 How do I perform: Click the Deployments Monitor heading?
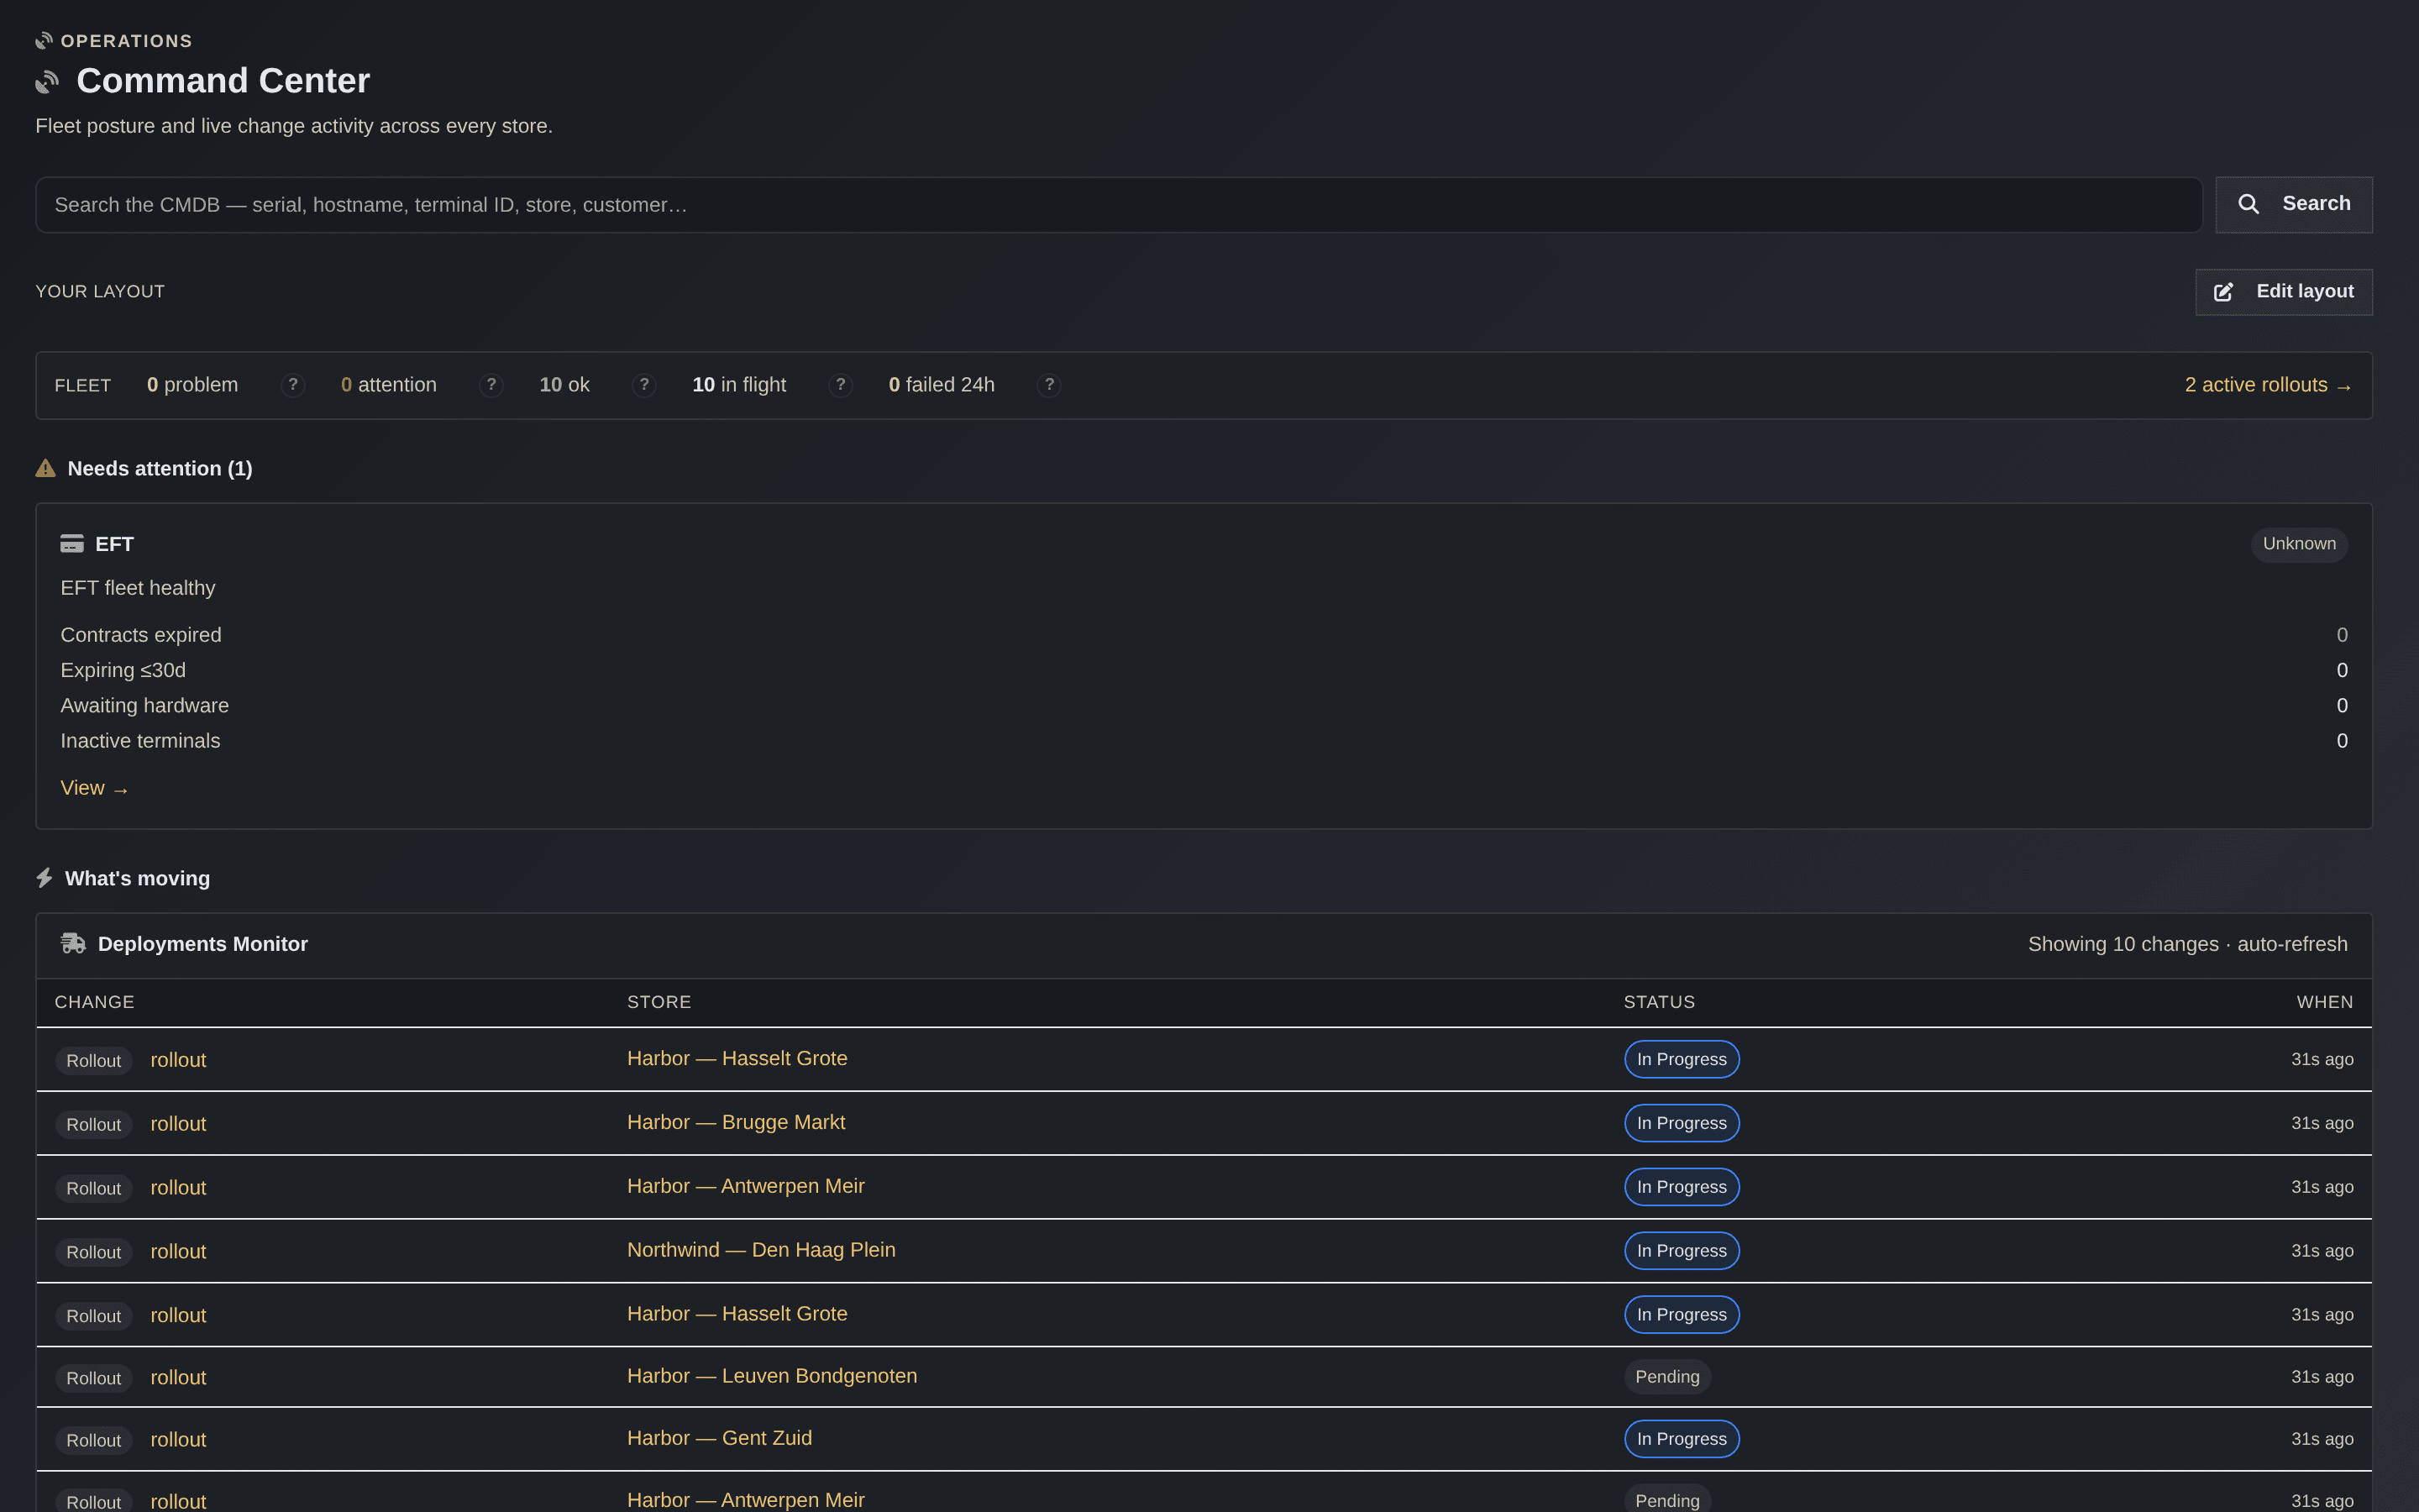(x=203, y=944)
